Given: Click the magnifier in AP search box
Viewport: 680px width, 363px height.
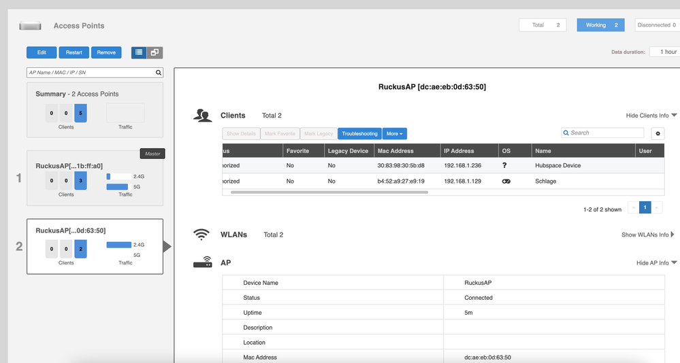Looking at the screenshot, I should tap(159, 73).
